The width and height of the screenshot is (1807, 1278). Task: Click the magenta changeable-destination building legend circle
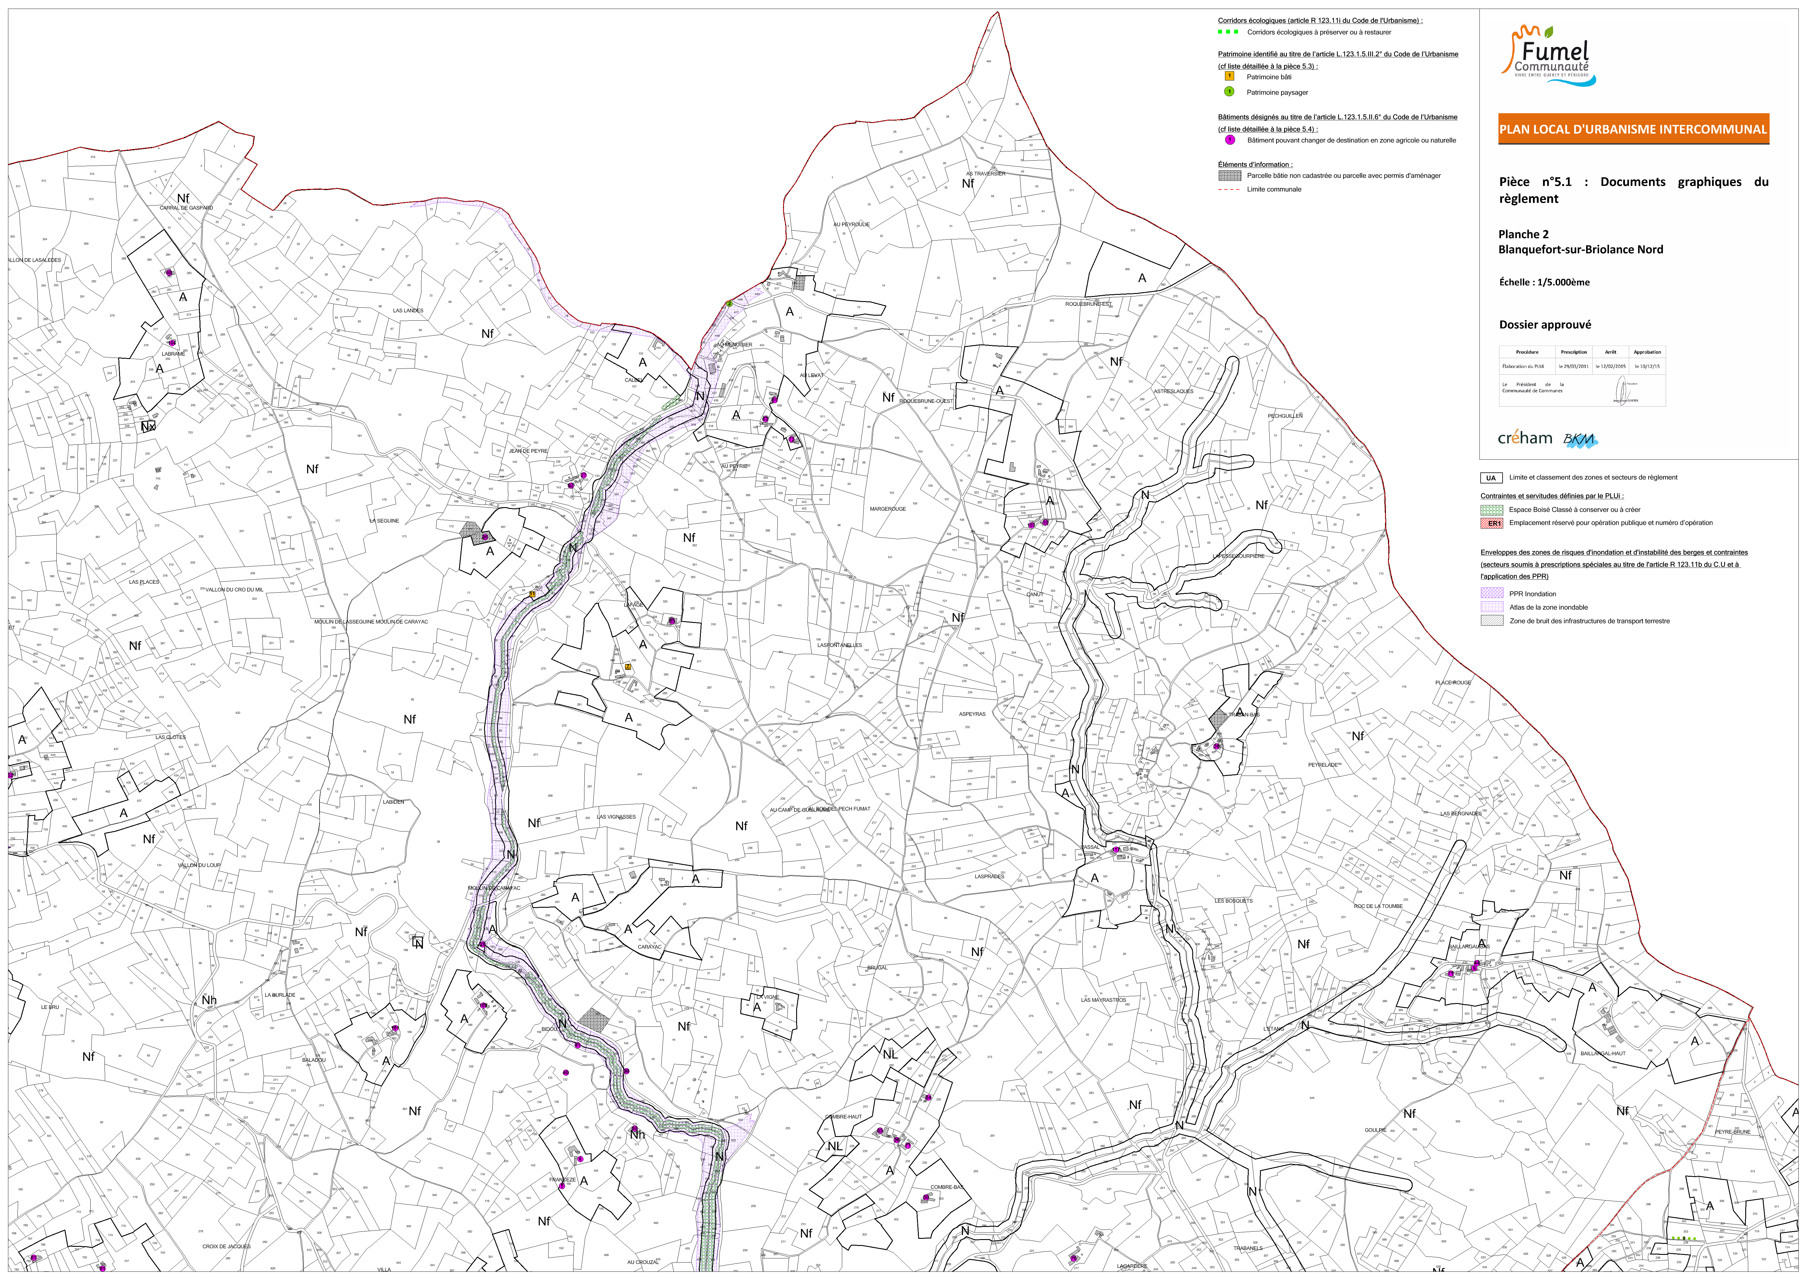[x=1229, y=140]
